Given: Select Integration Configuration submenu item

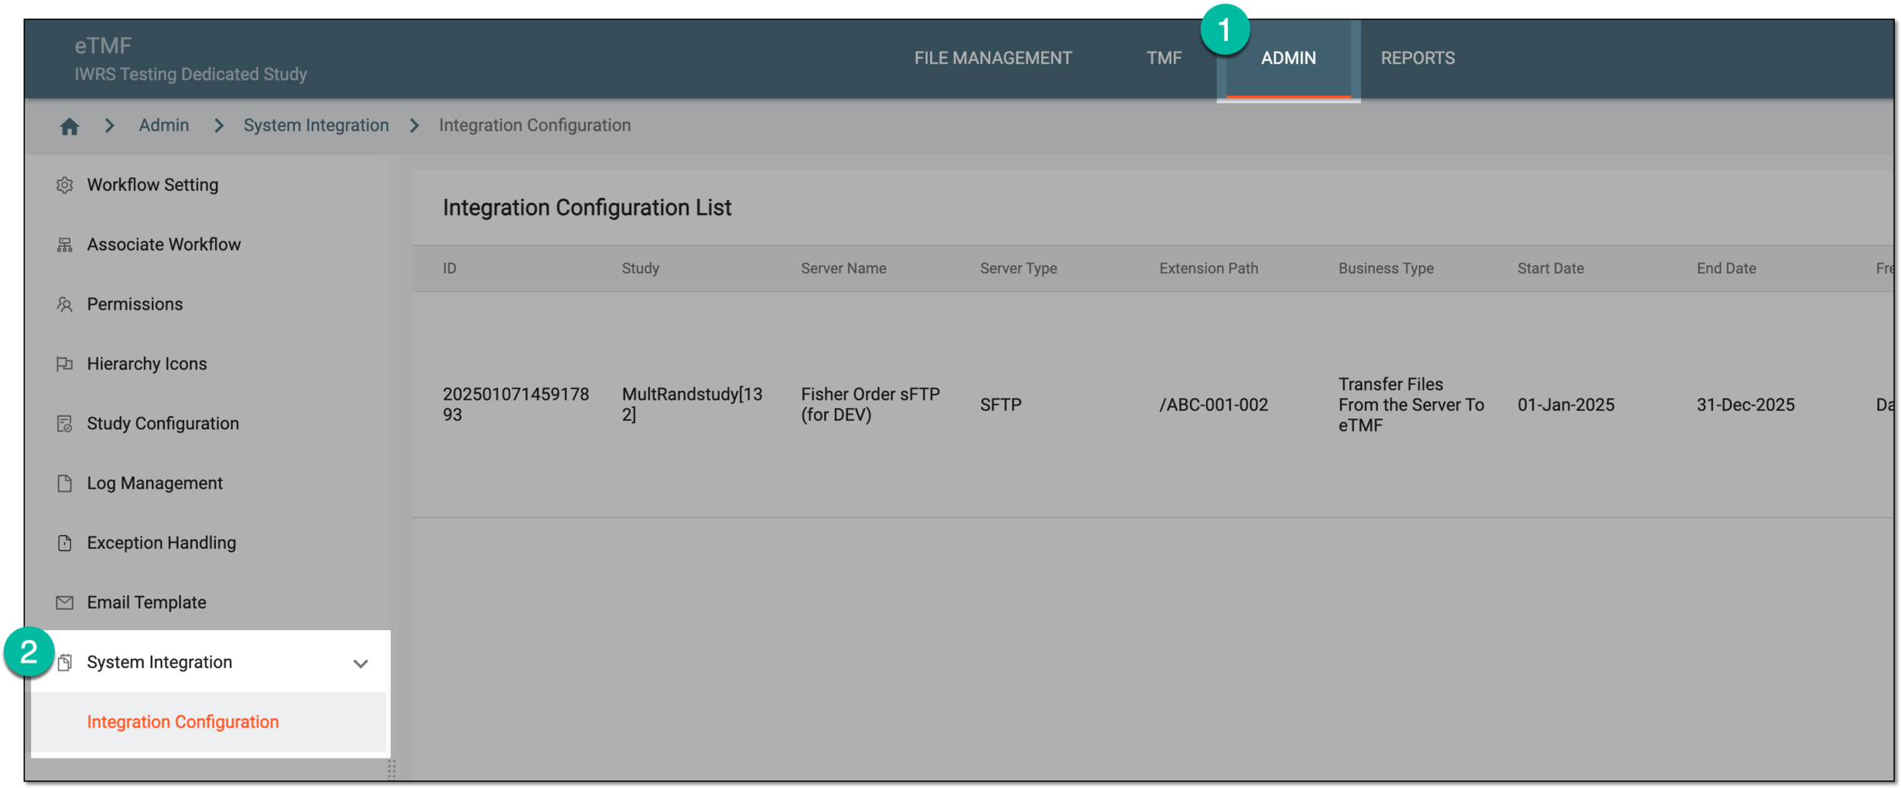Looking at the screenshot, I should (182, 722).
